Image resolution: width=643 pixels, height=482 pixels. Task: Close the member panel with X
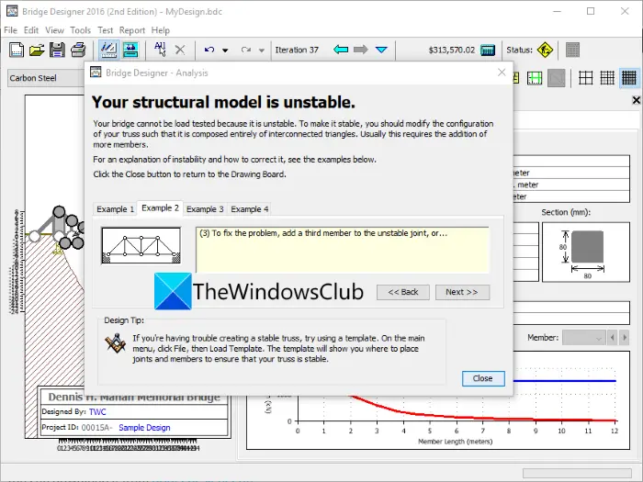(x=636, y=100)
